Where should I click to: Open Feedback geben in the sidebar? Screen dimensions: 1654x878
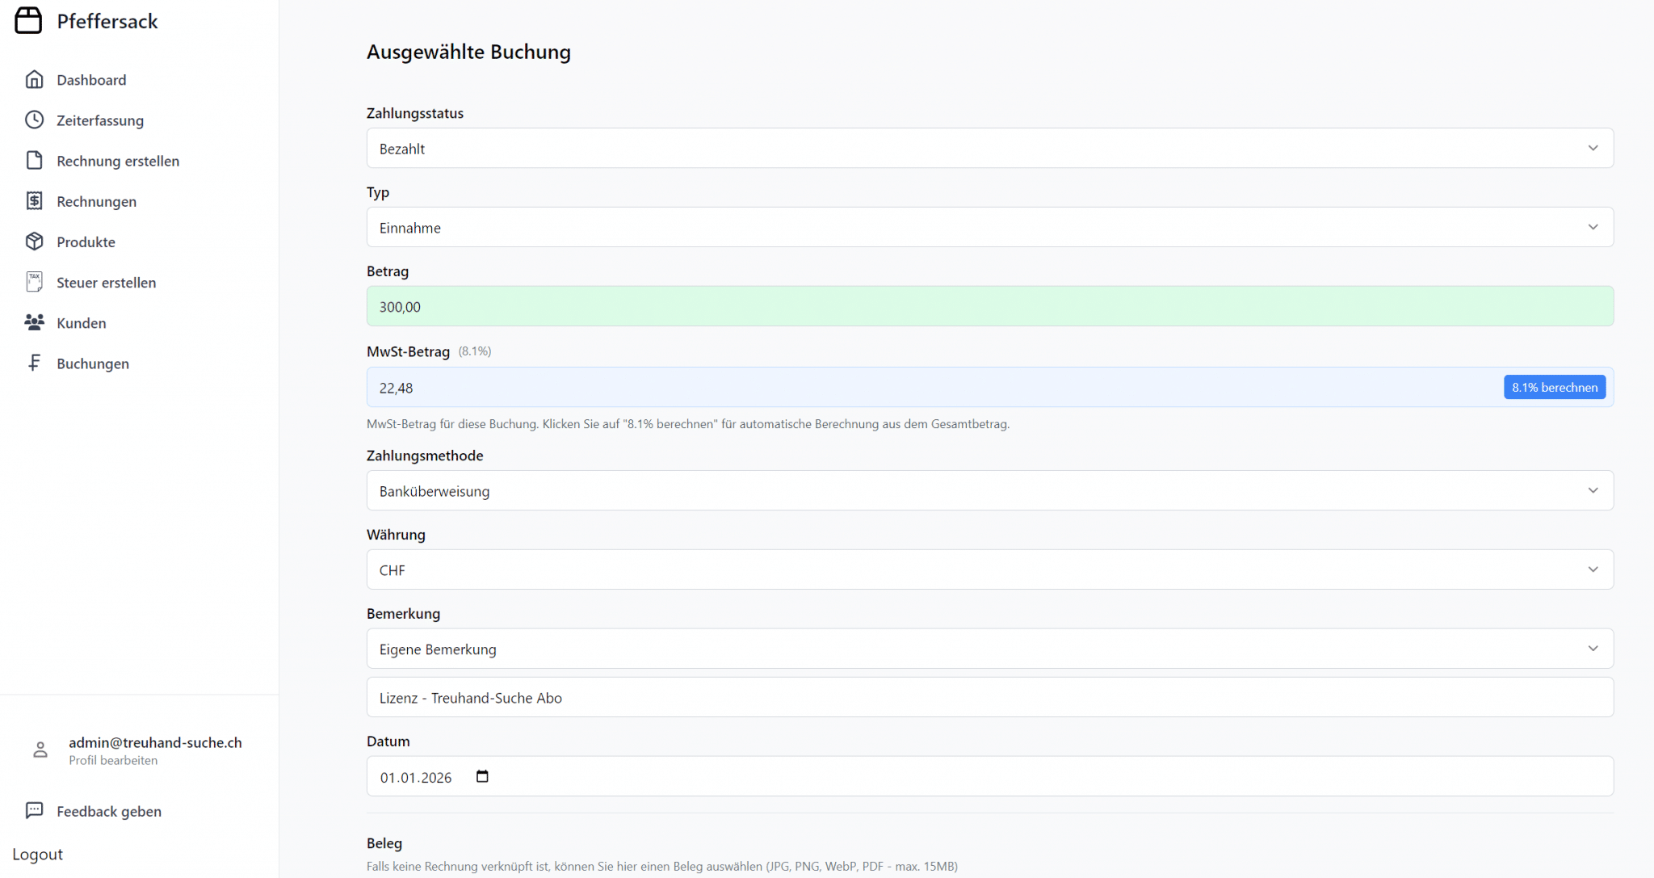pyautogui.click(x=108, y=811)
